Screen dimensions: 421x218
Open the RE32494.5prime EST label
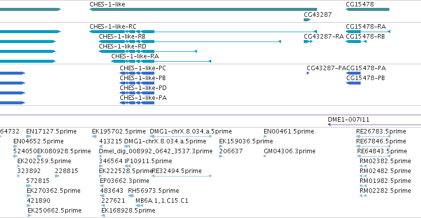[x=177, y=171]
